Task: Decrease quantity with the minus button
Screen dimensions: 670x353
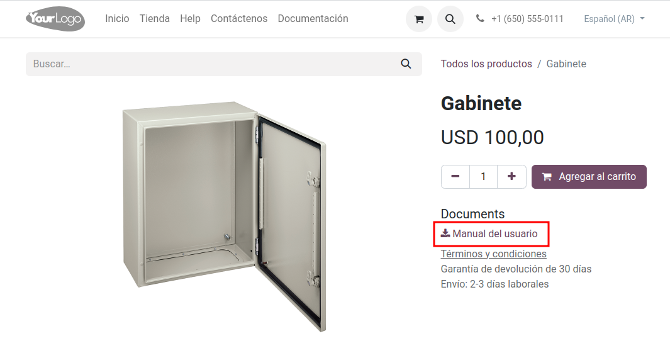Action: point(455,176)
